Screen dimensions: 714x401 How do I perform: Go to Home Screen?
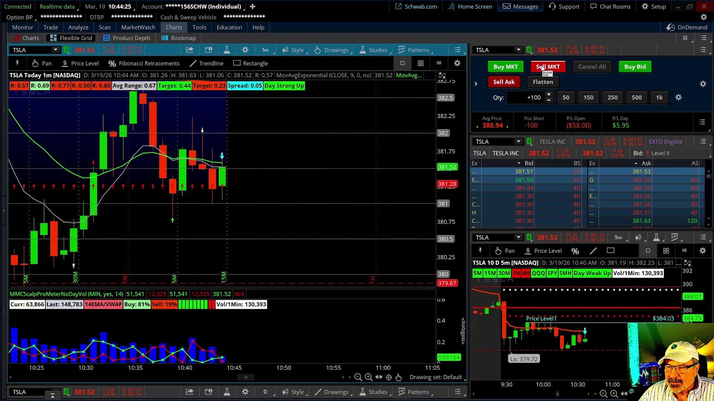pos(470,7)
